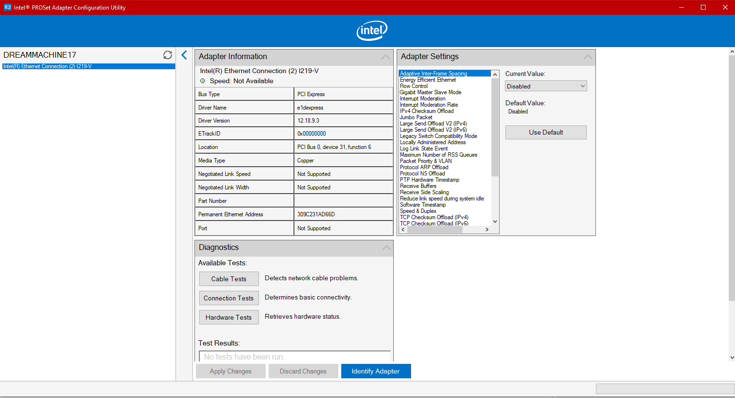Viewport: 735px width, 398px height.
Task: Click the Location value PCI Bus 0
Action: 334,147
